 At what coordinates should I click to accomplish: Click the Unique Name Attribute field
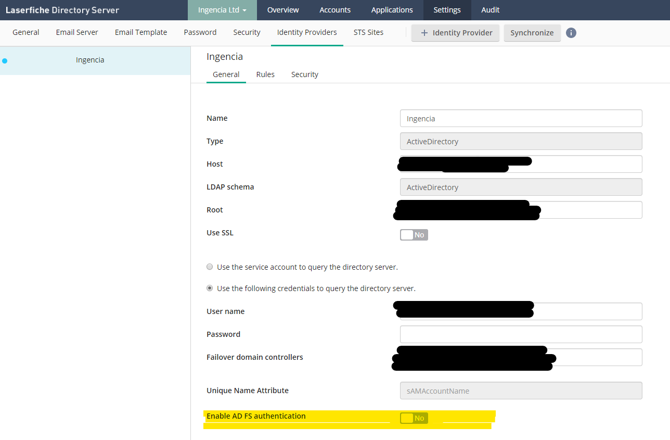(521, 391)
